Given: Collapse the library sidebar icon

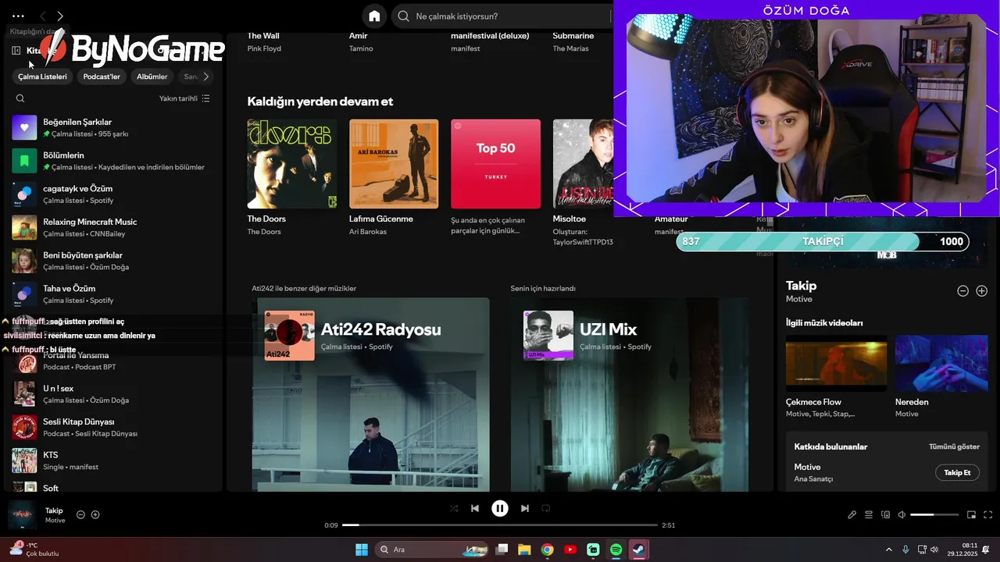Looking at the screenshot, I should 16,51.
